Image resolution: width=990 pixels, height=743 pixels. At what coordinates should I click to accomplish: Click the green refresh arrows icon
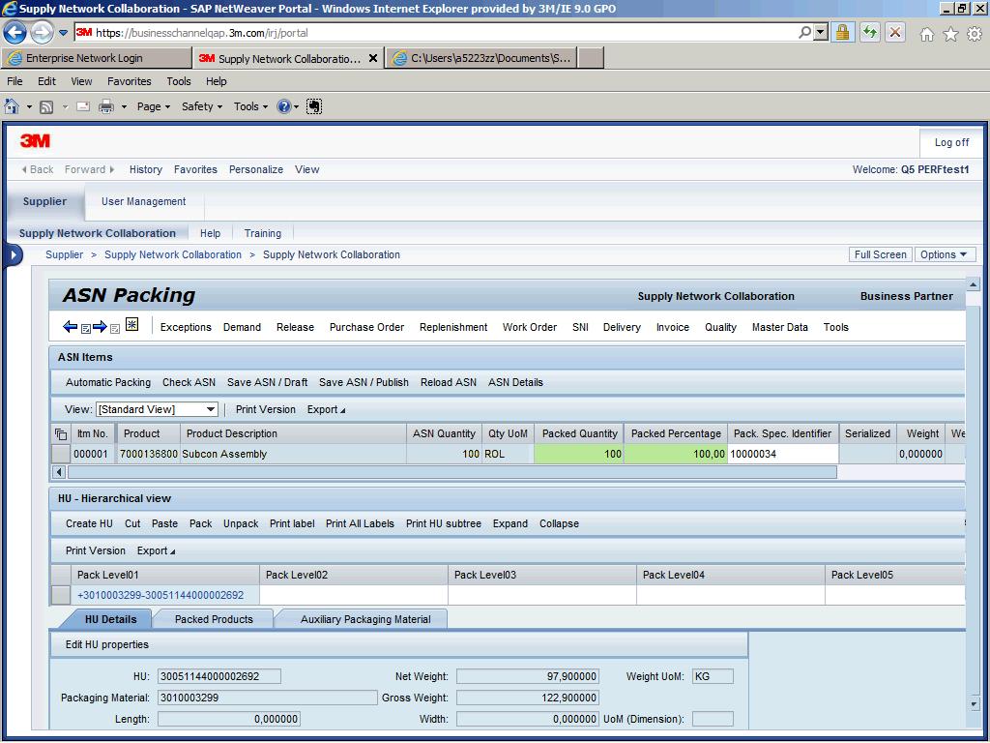pyautogui.click(x=870, y=32)
